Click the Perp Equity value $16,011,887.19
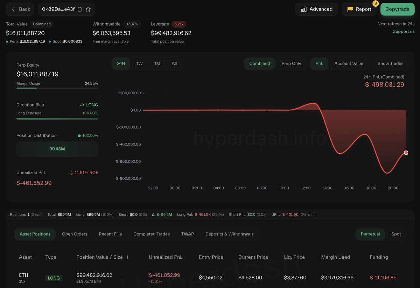The width and height of the screenshot is (420, 288). click(37, 74)
